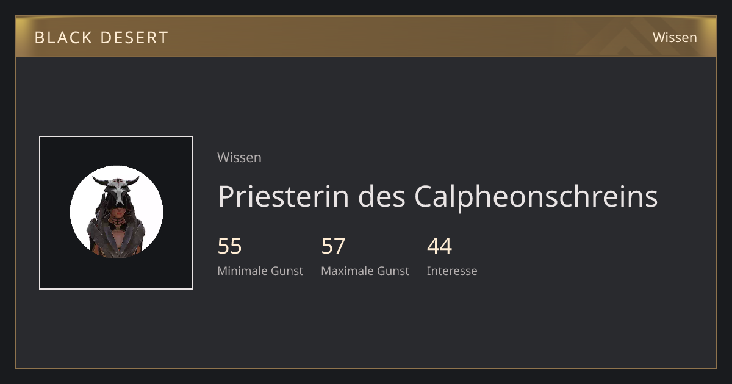Image resolution: width=732 pixels, height=384 pixels.
Task: Click the priestess portrait thumbnail
Action: tap(116, 213)
